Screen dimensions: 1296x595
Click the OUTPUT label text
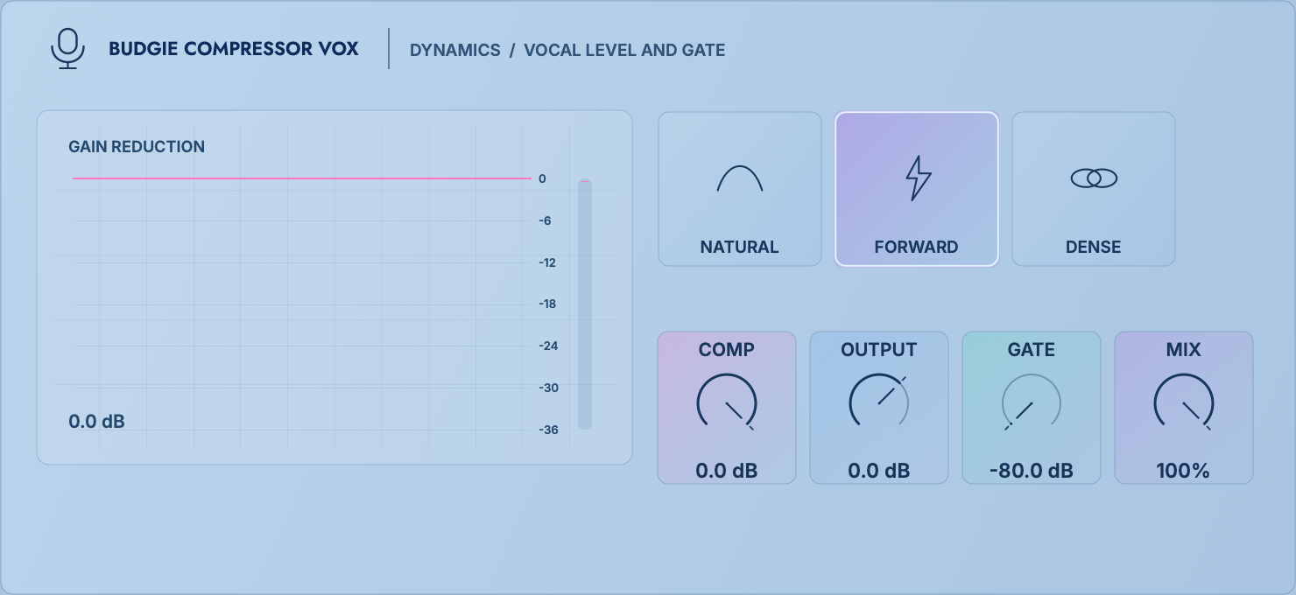[x=879, y=350]
